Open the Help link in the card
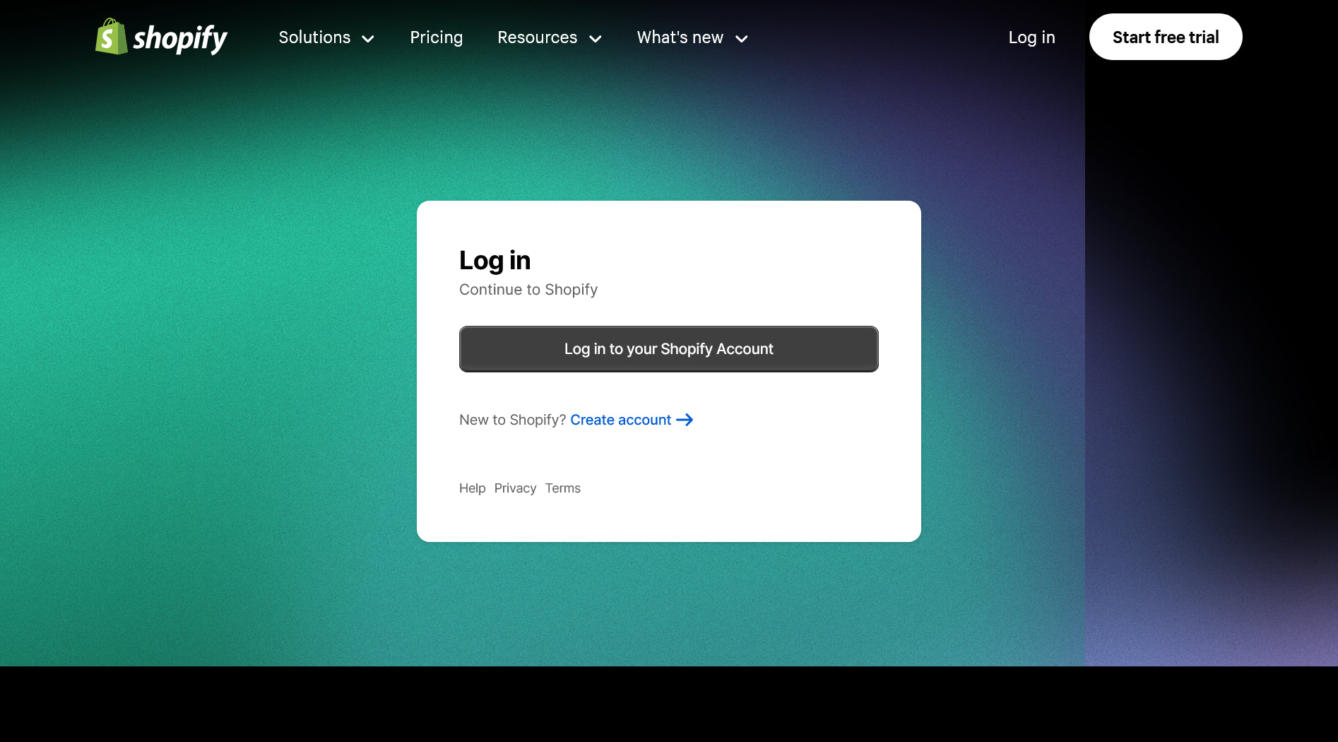 473,488
